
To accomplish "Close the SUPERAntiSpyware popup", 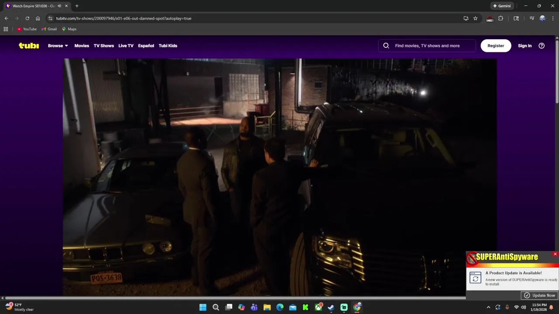I will point(555,254).
